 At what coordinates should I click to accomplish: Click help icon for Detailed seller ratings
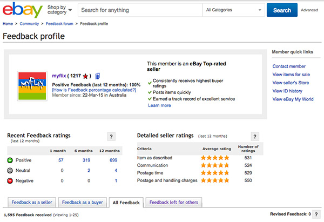(x=255, y=137)
